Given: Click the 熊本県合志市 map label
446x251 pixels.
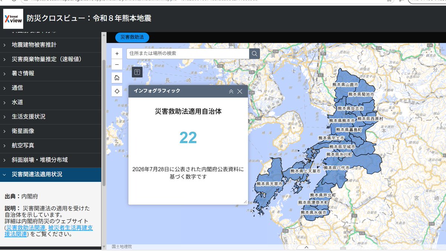Looking at the screenshot, I should click(x=350, y=108).
